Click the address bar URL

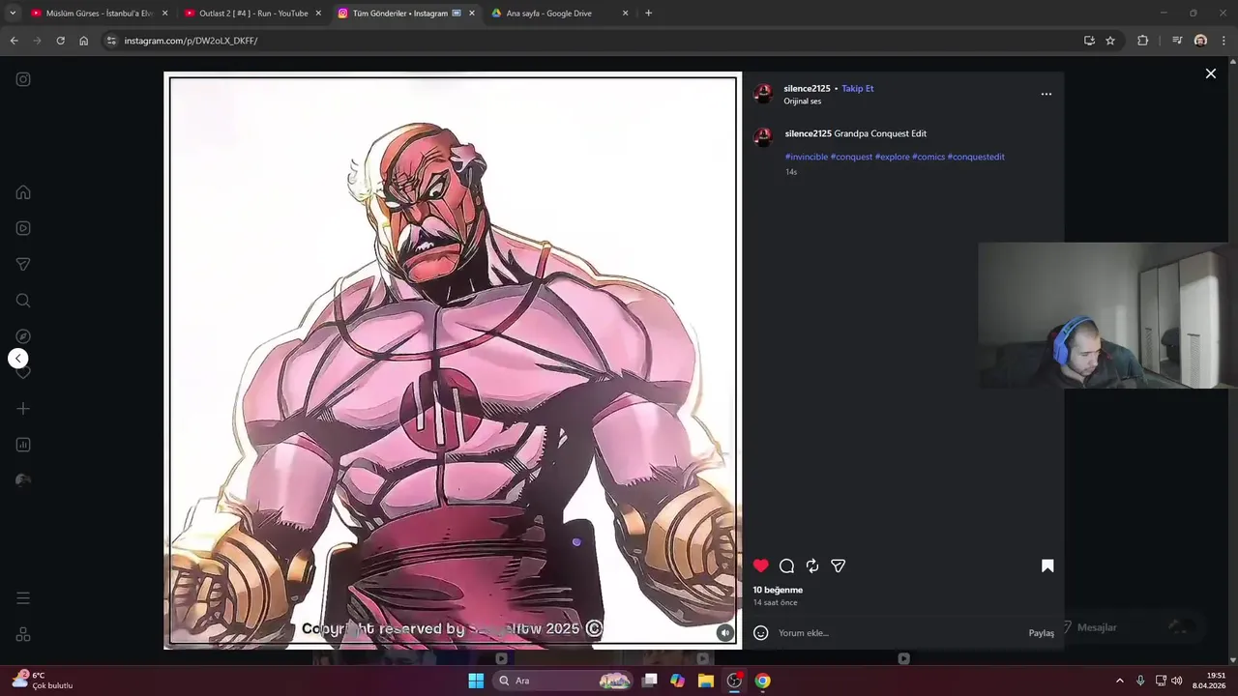point(191,41)
